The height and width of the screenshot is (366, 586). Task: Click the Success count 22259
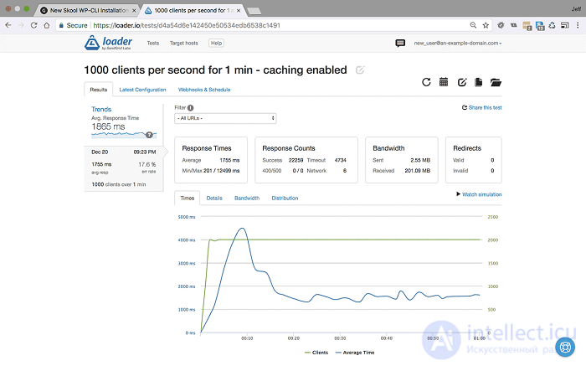pyautogui.click(x=296, y=160)
